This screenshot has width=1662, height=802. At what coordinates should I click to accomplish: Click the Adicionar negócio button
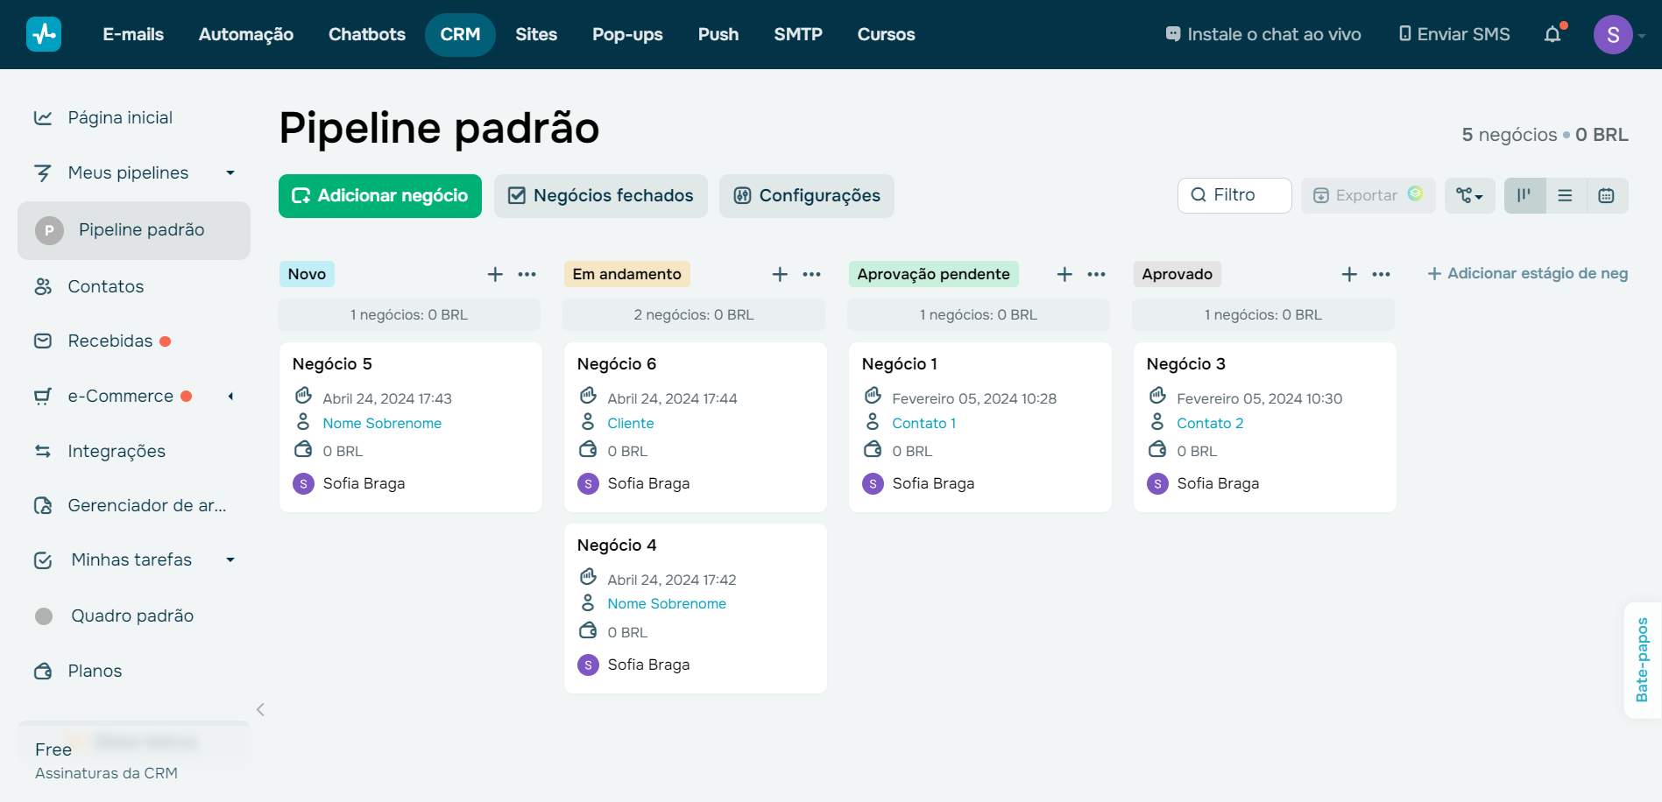tap(379, 195)
